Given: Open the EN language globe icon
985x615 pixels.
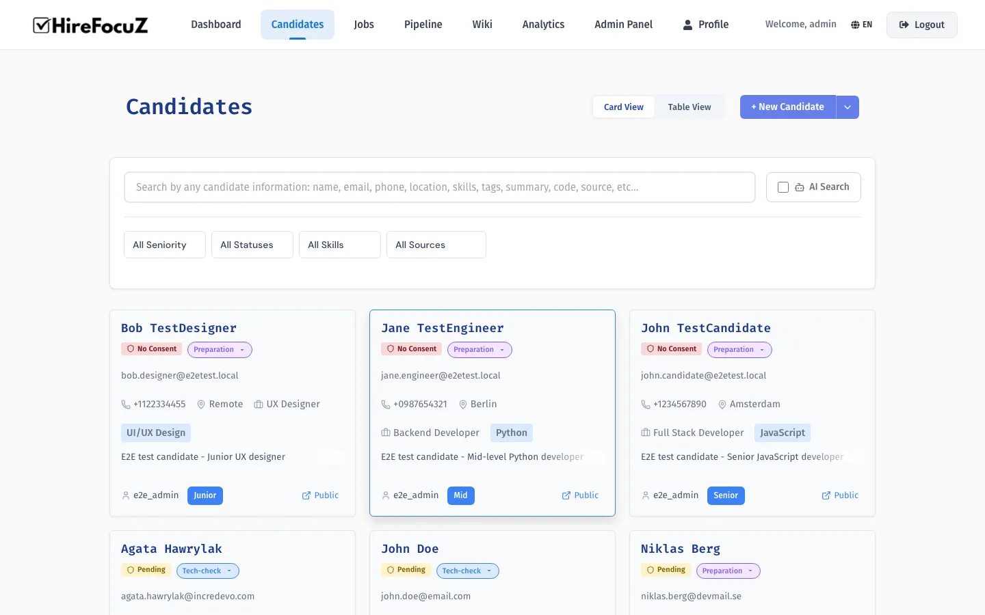Looking at the screenshot, I should click(854, 24).
